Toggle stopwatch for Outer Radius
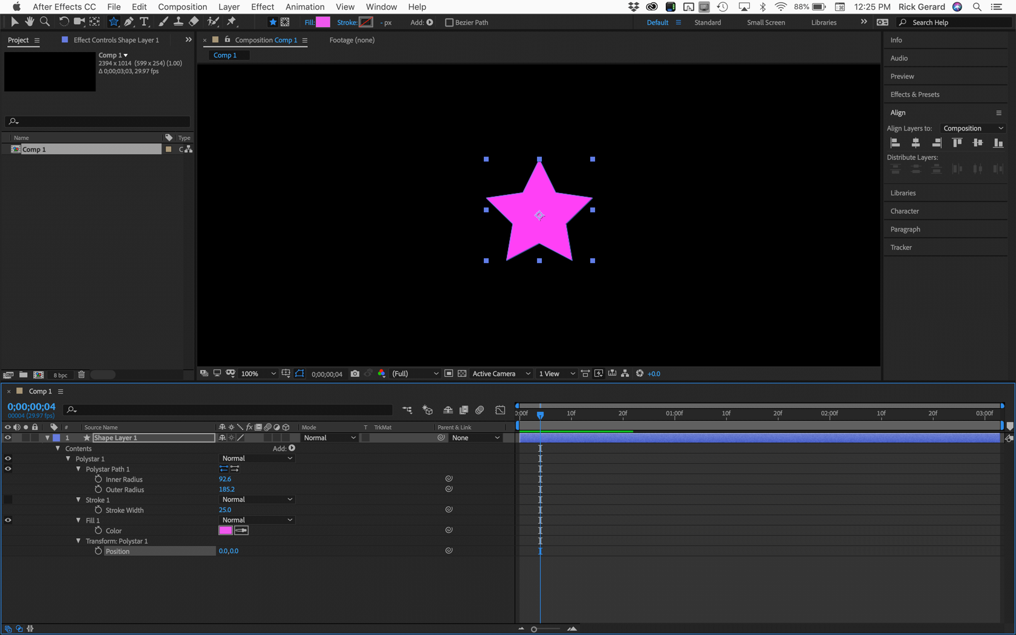The image size is (1016, 635). tap(99, 489)
